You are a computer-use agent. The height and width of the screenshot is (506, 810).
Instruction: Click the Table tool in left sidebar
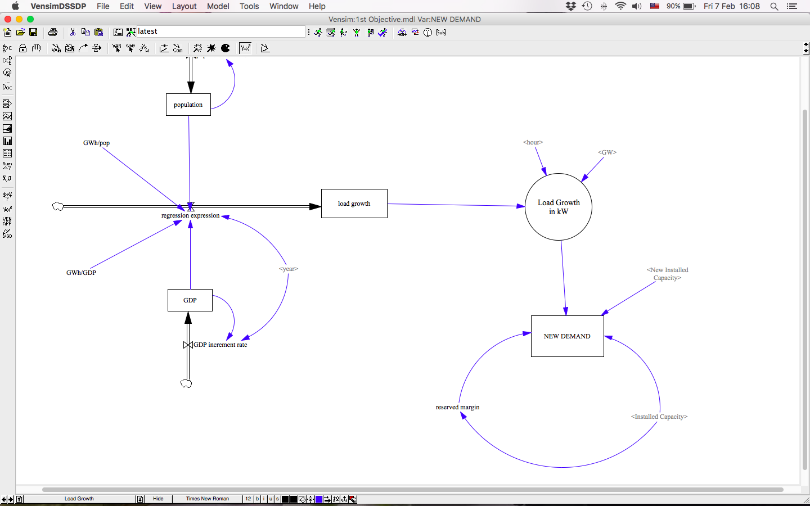click(7, 153)
